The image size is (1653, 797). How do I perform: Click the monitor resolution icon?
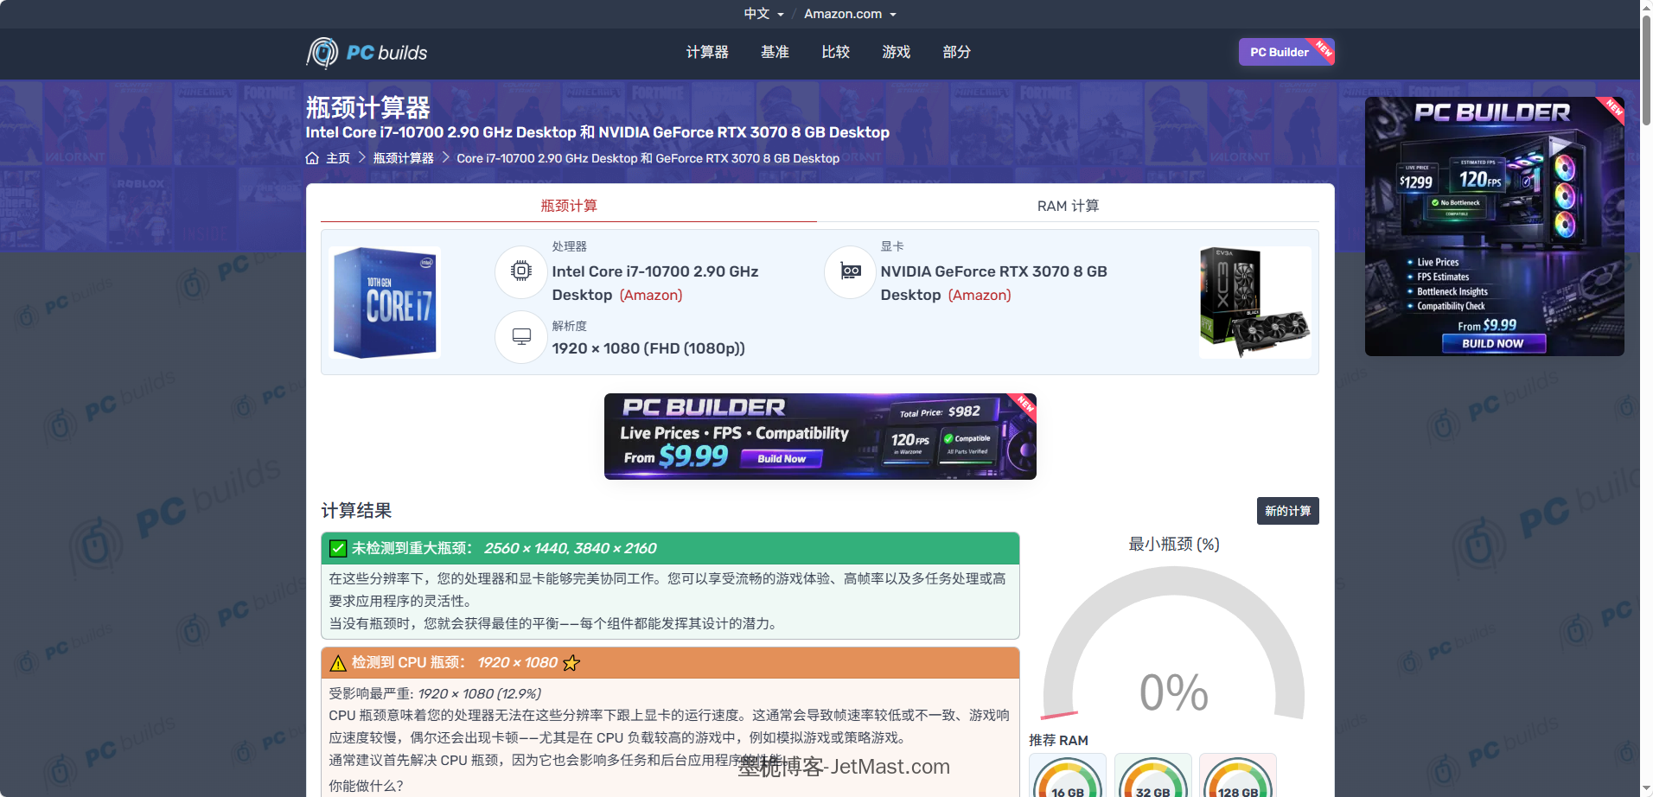tap(520, 336)
